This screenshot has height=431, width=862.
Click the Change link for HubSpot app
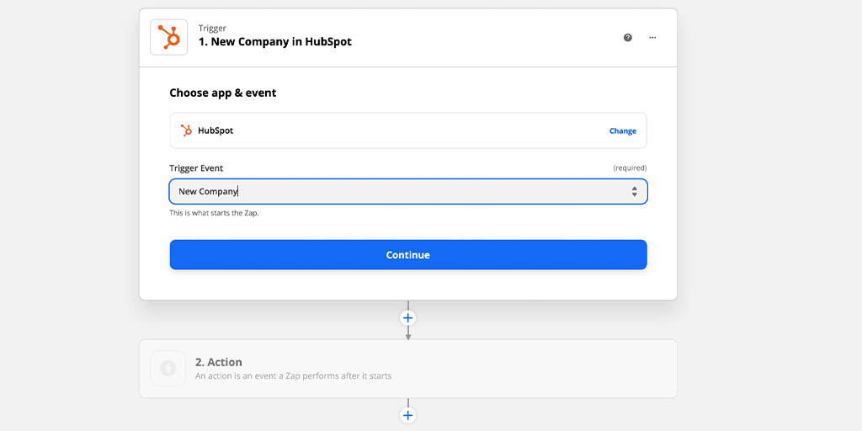pos(623,130)
